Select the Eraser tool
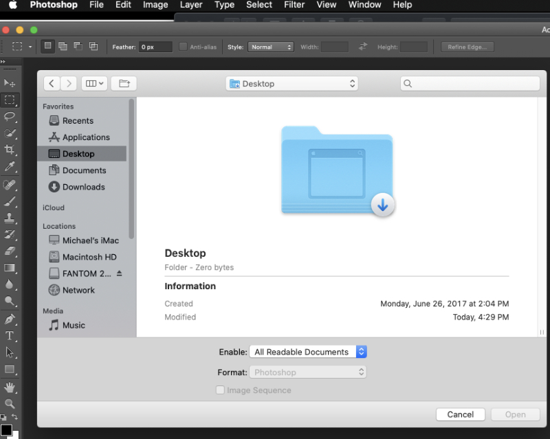The height and width of the screenshot is (439, 550). (10, 251)
